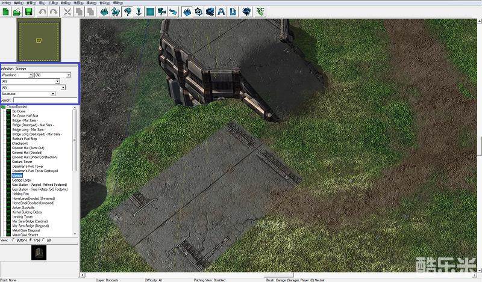Open the first menu in menu bar

point(5,2)
